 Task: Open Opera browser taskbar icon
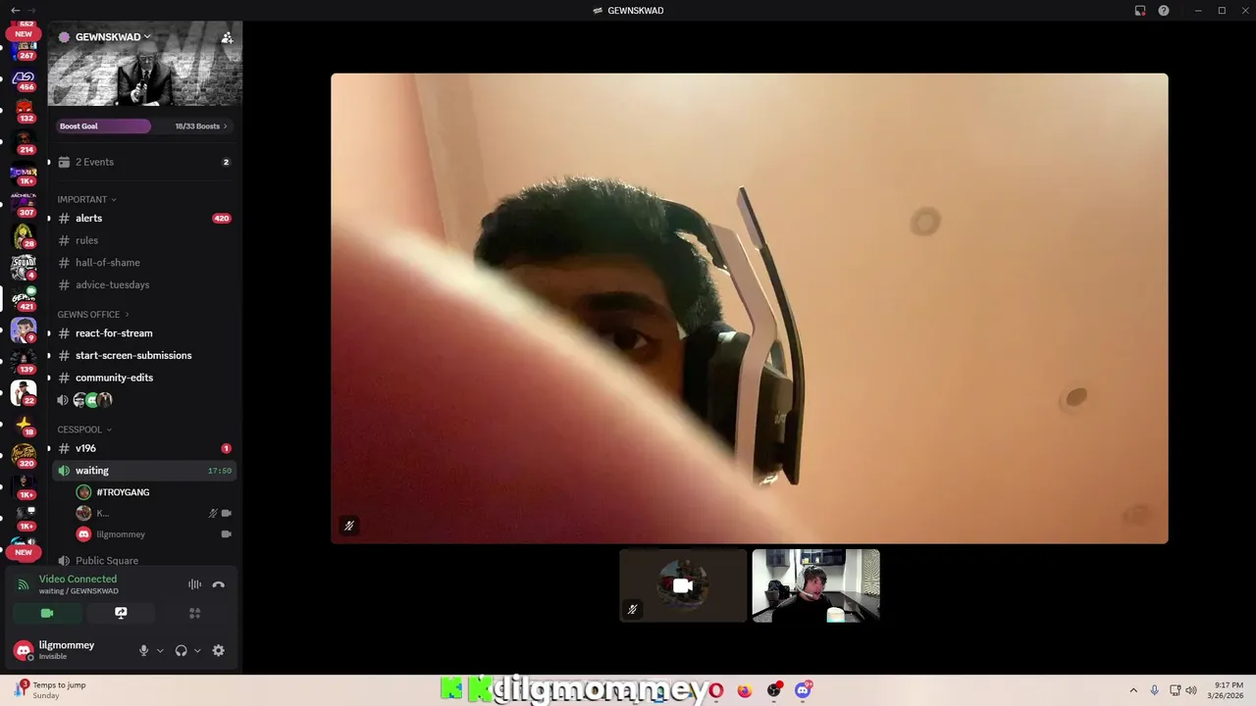click(716, 690)
